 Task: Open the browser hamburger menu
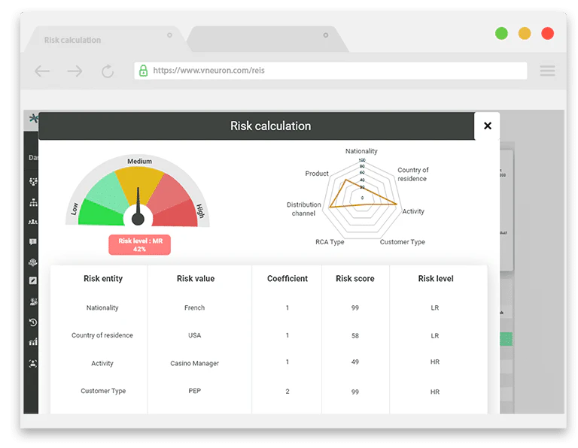point(547,71)
